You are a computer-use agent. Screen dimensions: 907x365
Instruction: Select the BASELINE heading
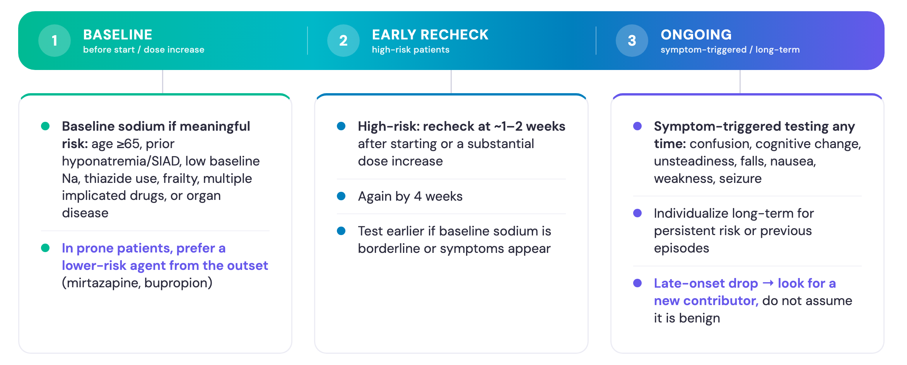118,35
